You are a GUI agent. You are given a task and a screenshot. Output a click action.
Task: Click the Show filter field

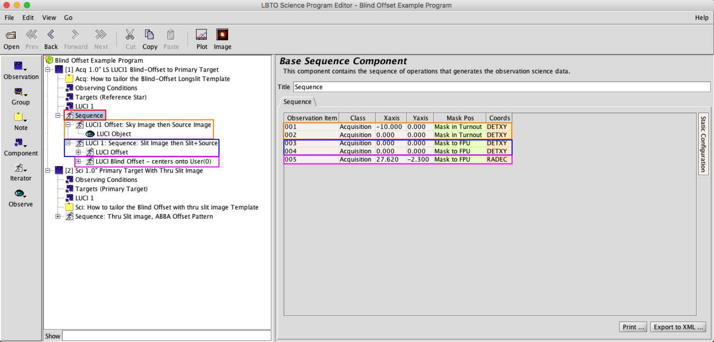[166, 336]
